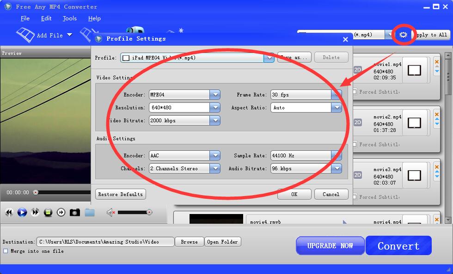
Task: Unmute using the speaker icon
Action: click(x=110, y=212)
